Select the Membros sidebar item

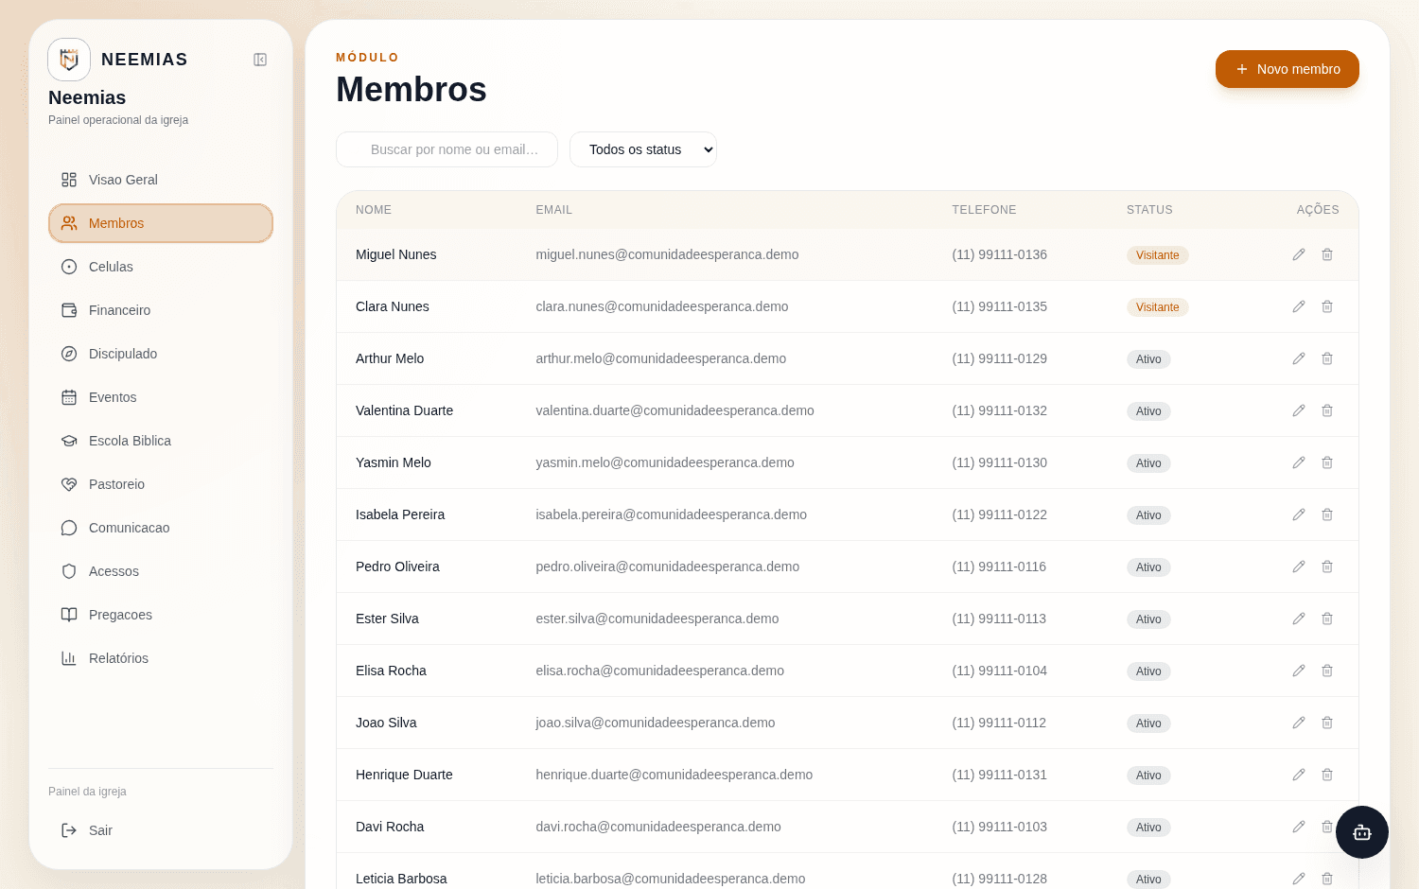tap(161, 223)
